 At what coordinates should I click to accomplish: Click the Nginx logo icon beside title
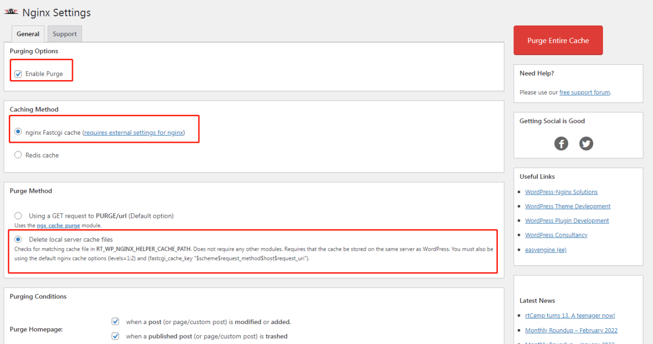point(11,12)
